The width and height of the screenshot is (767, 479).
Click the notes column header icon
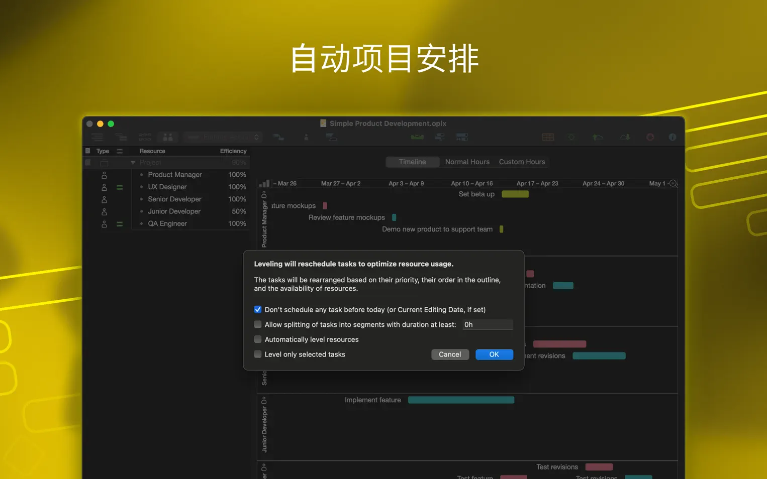click(88, 151)
